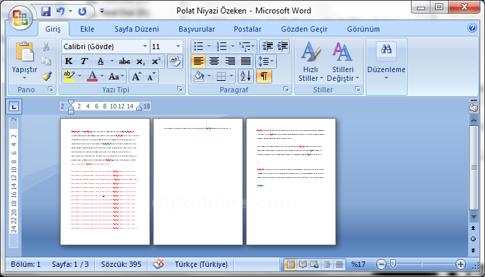485x277 pixels.
Task: Switch to Print Layout view
Action: pos(290,264)
